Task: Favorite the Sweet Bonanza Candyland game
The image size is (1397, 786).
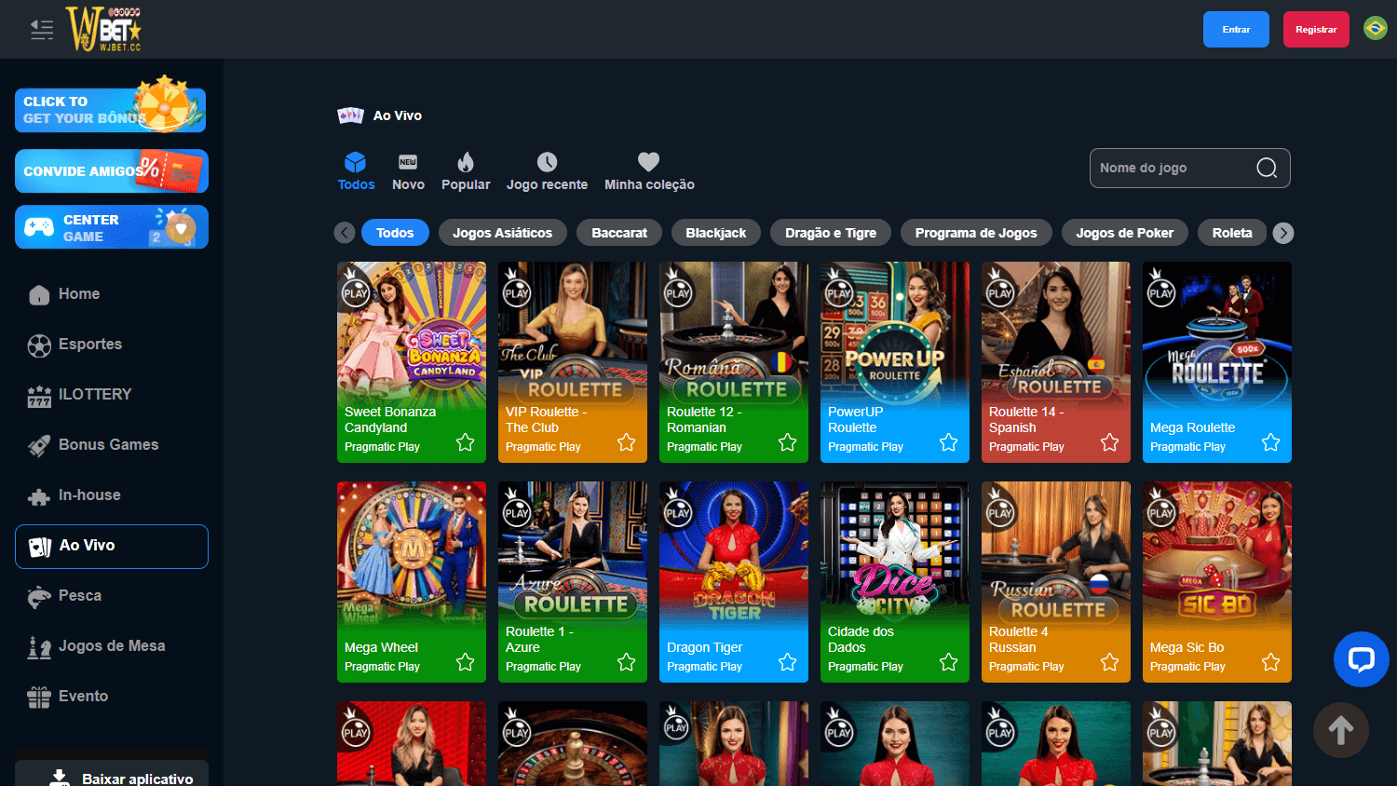Action: pyautogui.click(x=465, y=443)
